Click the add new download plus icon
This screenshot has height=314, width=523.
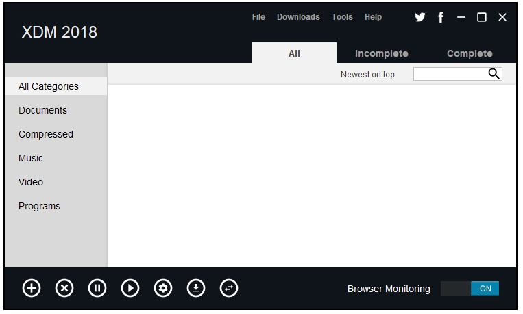(x=32, y=288)
